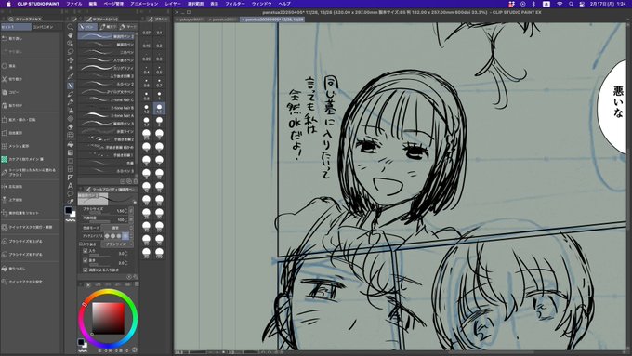The height and width of the screenshot is (356, 632).
Task: Open the 入り抜き ブラシサイズ dropdown
Action: pyautogui.click(x=117, y=244)
